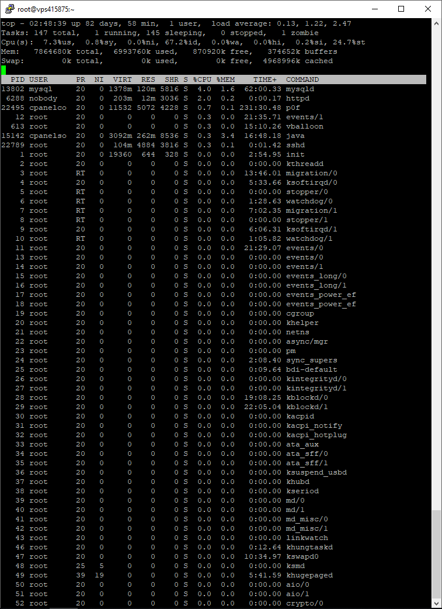Click the PID column header

pyautogui.click(x=18, y=79)
